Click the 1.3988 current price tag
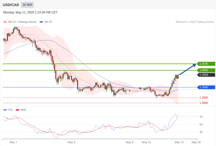This screenshot has height=146, width=216. click(x=206, y=75)
